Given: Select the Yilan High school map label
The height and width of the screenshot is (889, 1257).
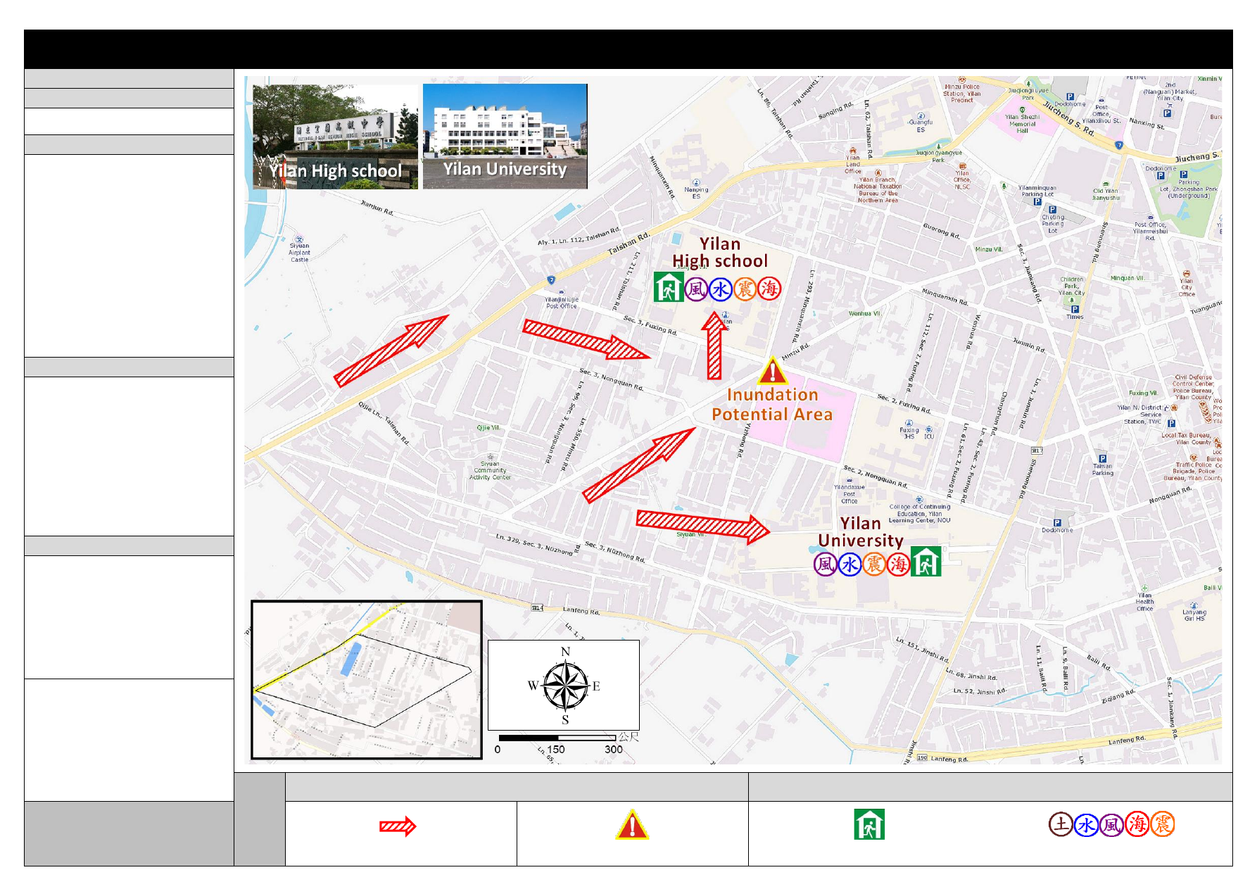Looking at the screenshot, I should [720, 253].
